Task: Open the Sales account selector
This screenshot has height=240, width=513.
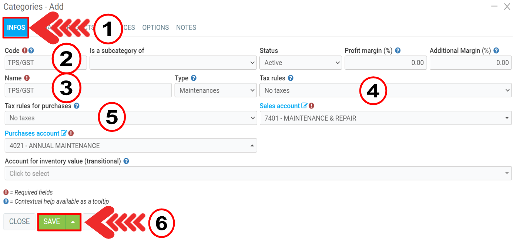Action: [385, 118]
